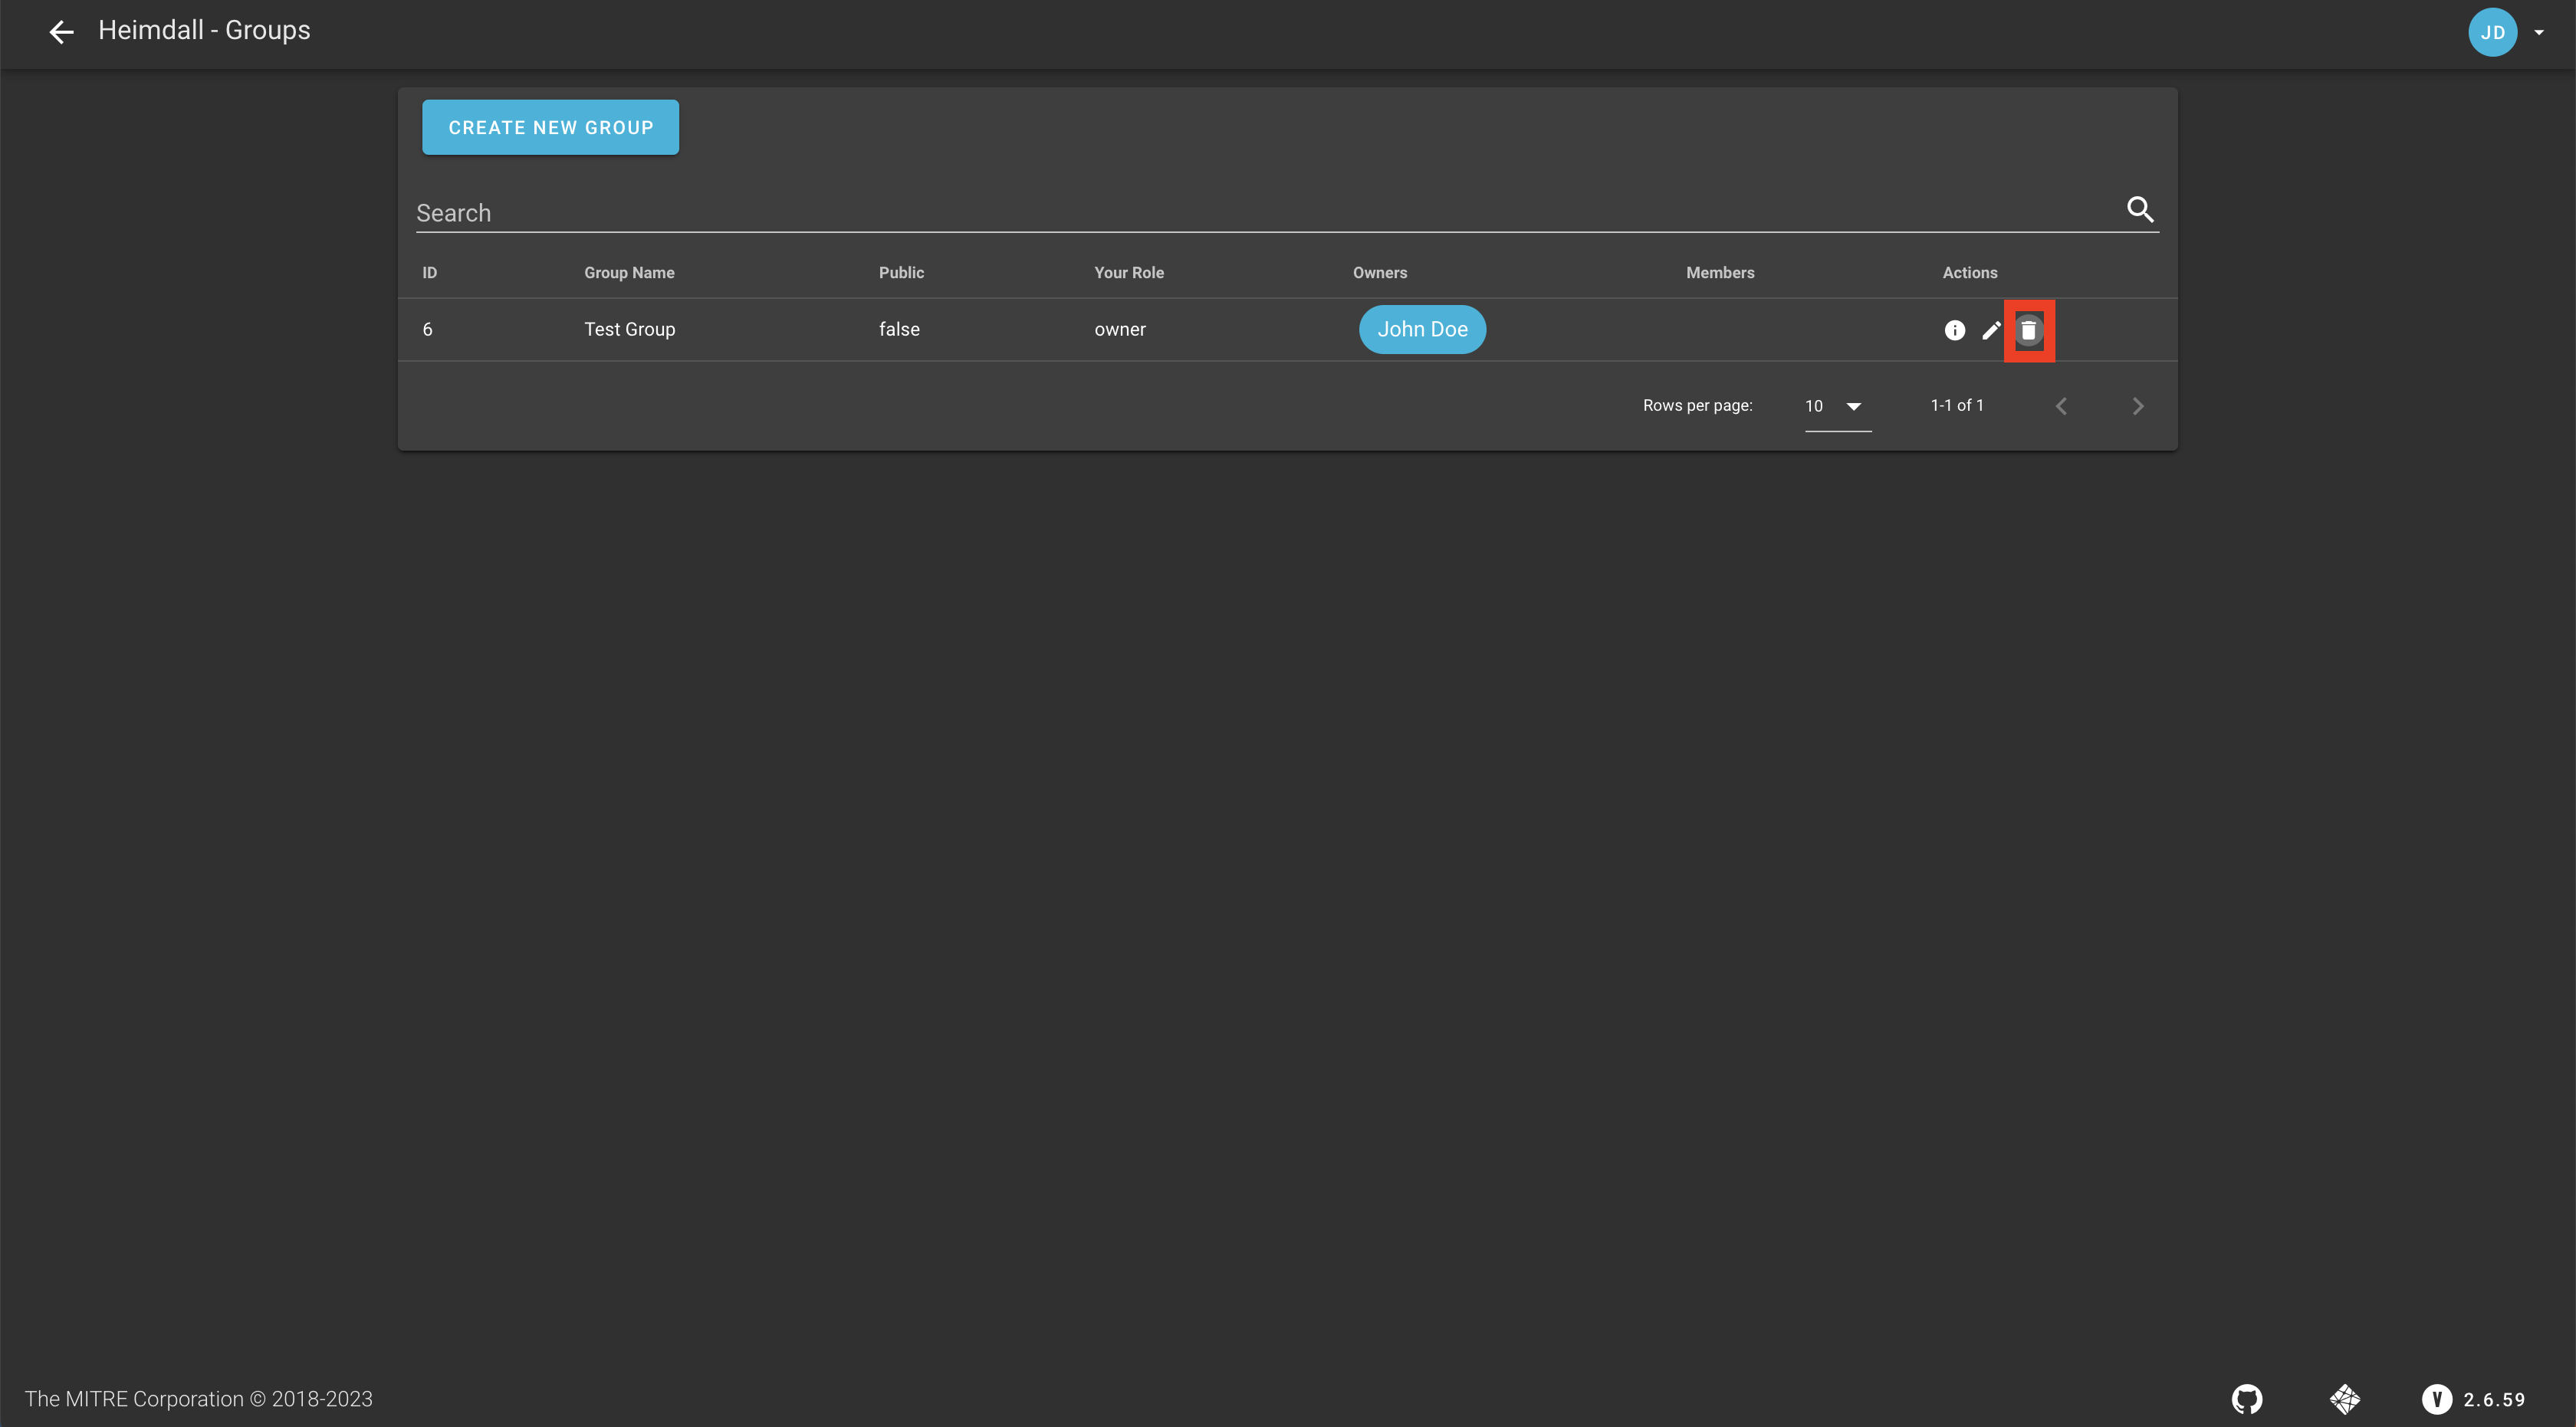The image size is (2576, 1427).
Task: Sort by ID column header
Action: pos(429,273)
